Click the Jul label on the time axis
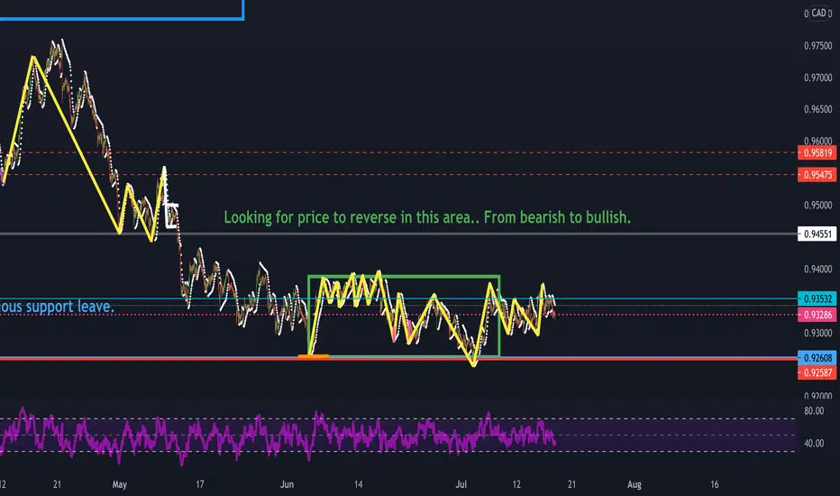The height and width of the screenshot is (496, 840). coord(461,484)
